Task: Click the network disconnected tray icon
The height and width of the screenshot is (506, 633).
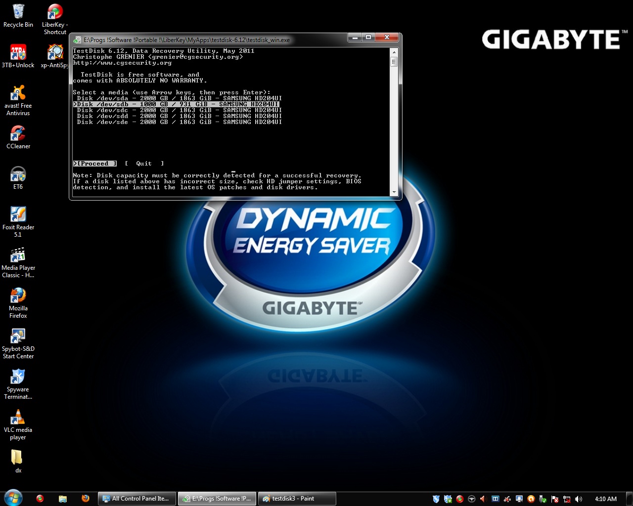Action: (567, 499)
